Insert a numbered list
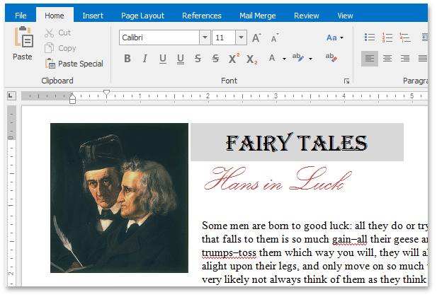This screenshot has width=437, height=297. 387,37
